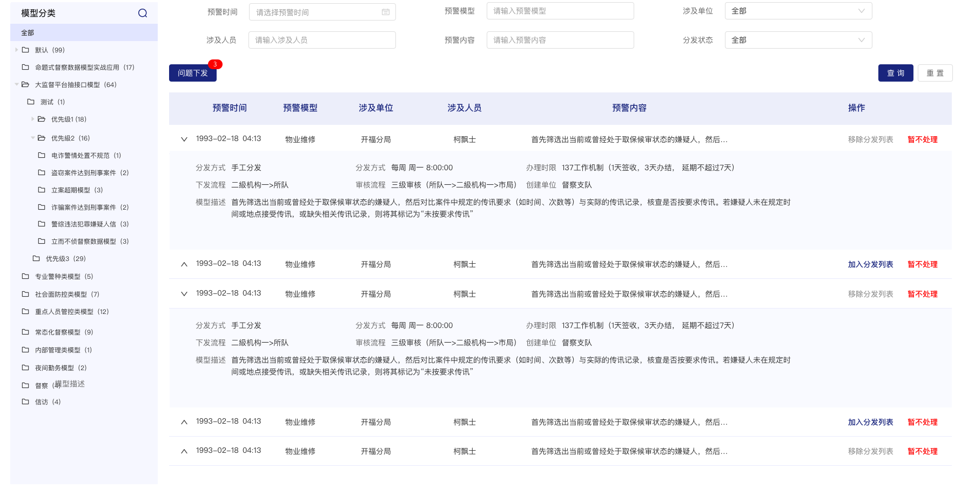Screen dimensions: 961x495
Task: Collapse the first expanded alert row chevron
Action: [184, 139]
